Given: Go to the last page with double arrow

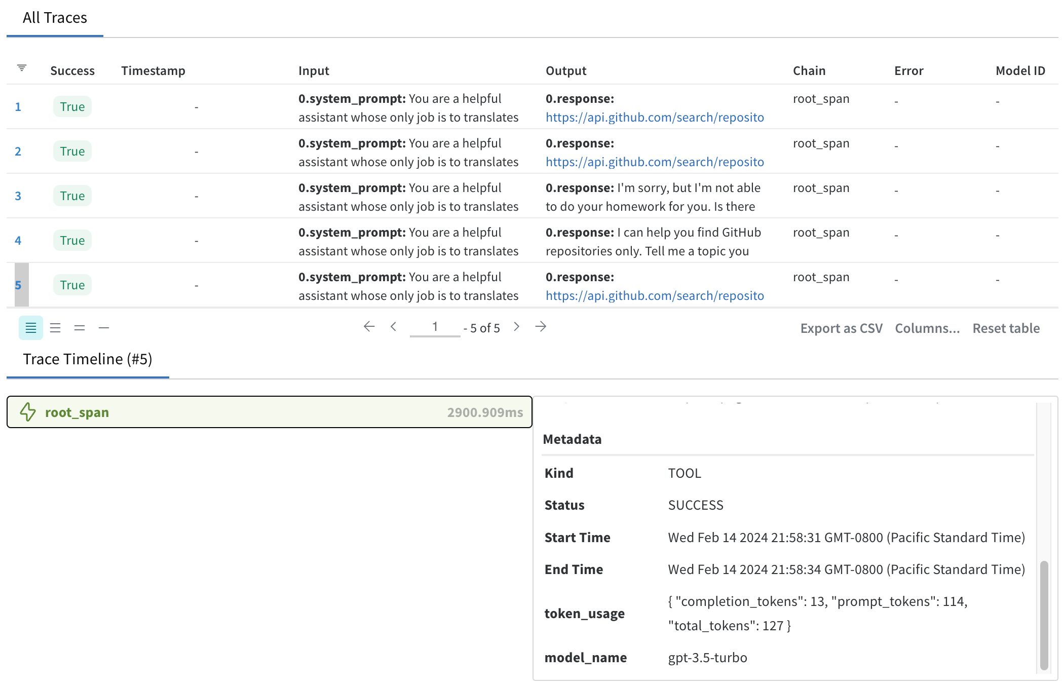Looking at the screenshot, I should click(541, 327).
